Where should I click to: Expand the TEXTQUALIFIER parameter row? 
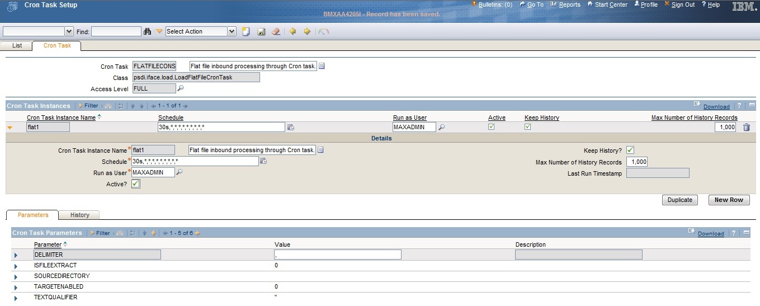16,298
